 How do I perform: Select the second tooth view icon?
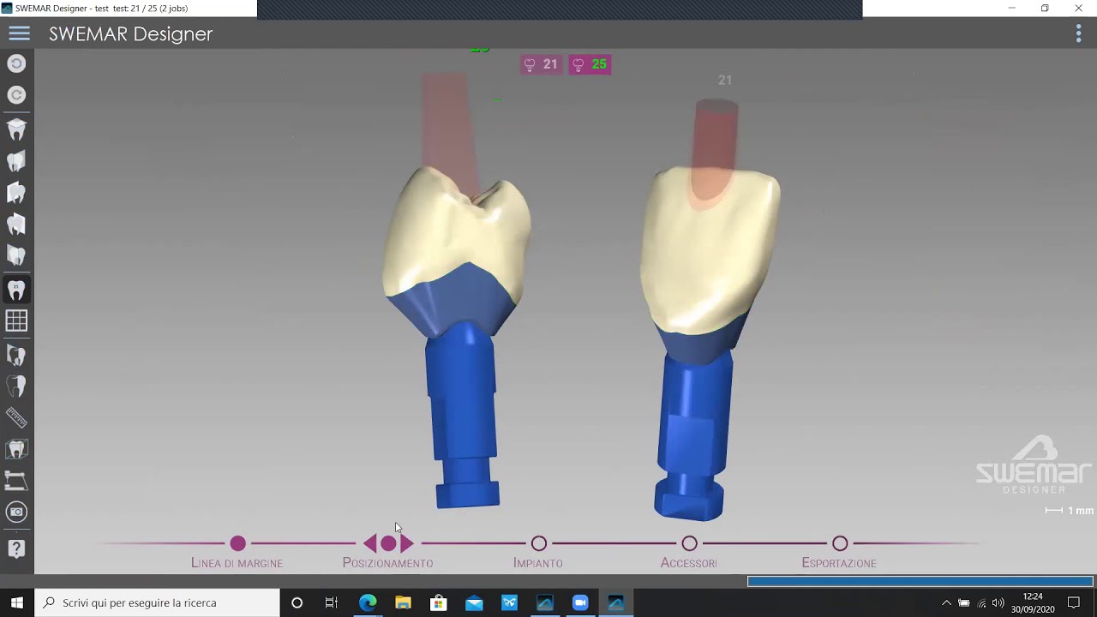tap(16, 161)
